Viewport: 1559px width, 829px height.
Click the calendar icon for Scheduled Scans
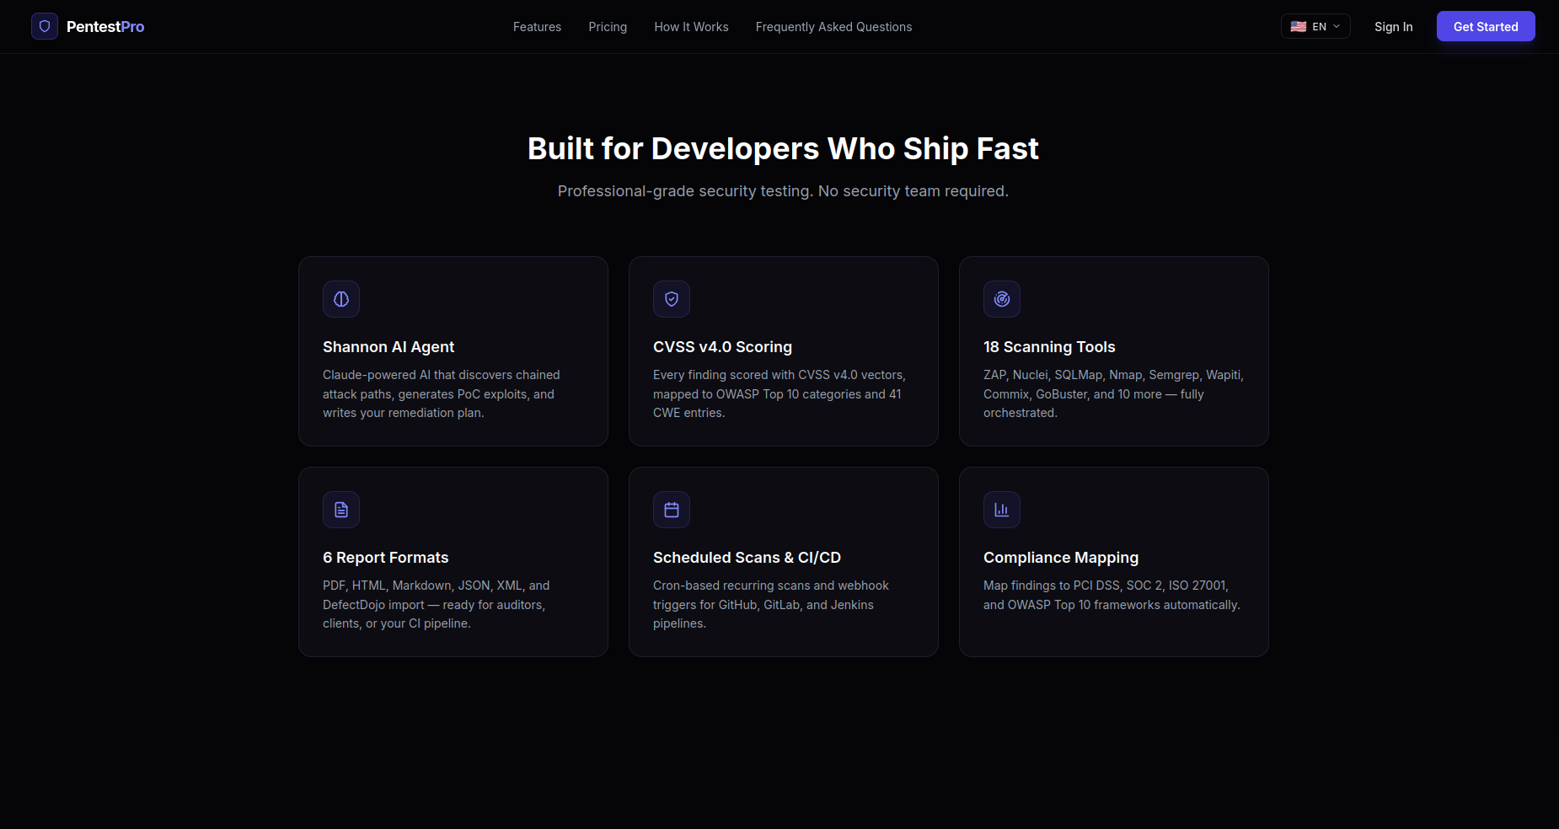672,510
